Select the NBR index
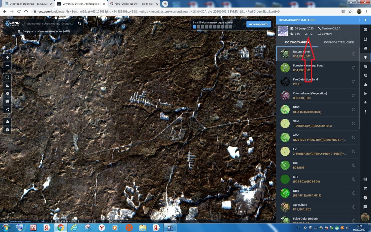371x232 pixels. [x=318, y=193]
